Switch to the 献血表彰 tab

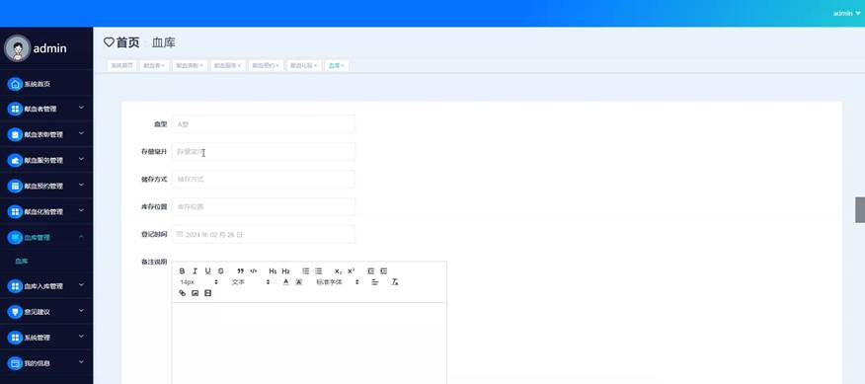[190, 66]
